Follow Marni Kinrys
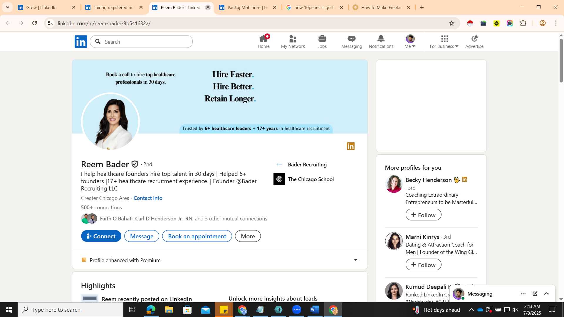 pyautogui.click(x=423, y=265)
